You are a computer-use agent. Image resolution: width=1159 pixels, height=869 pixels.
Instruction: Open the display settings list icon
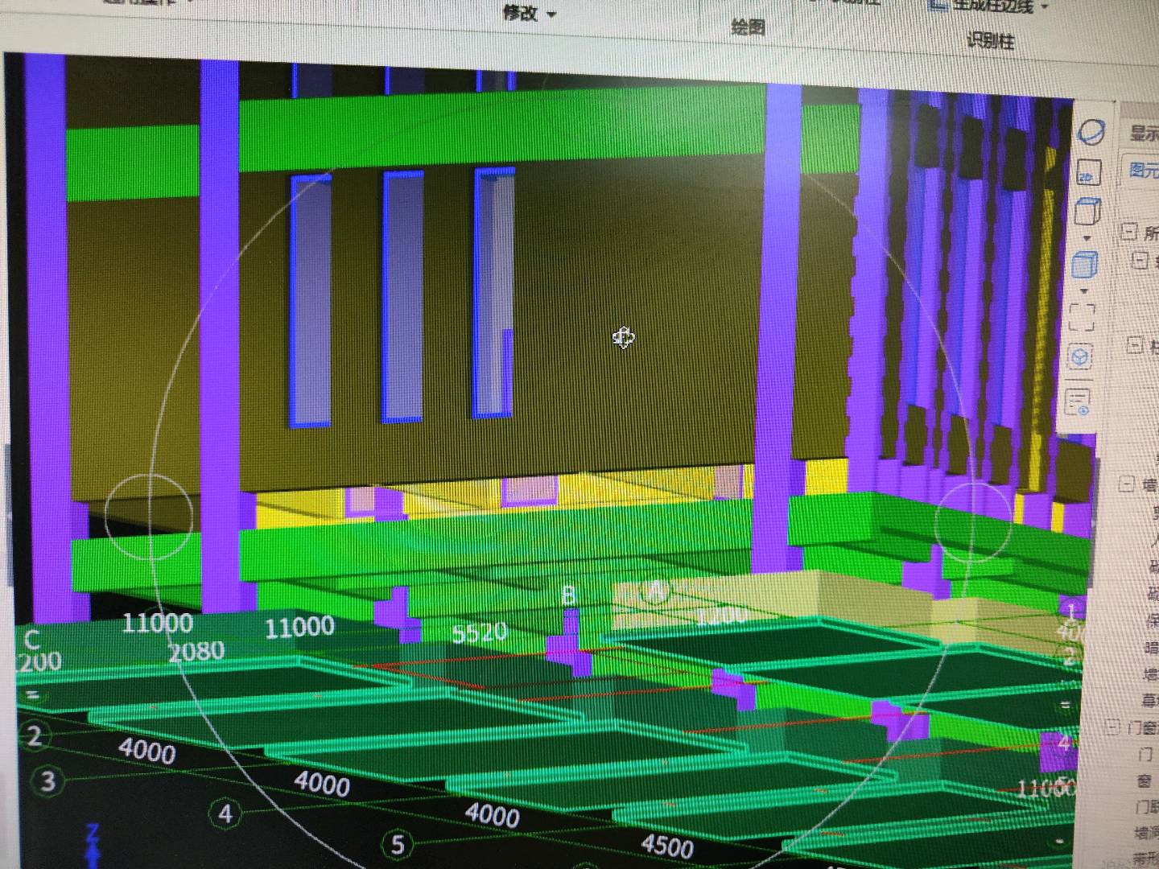click(1078, 401)
